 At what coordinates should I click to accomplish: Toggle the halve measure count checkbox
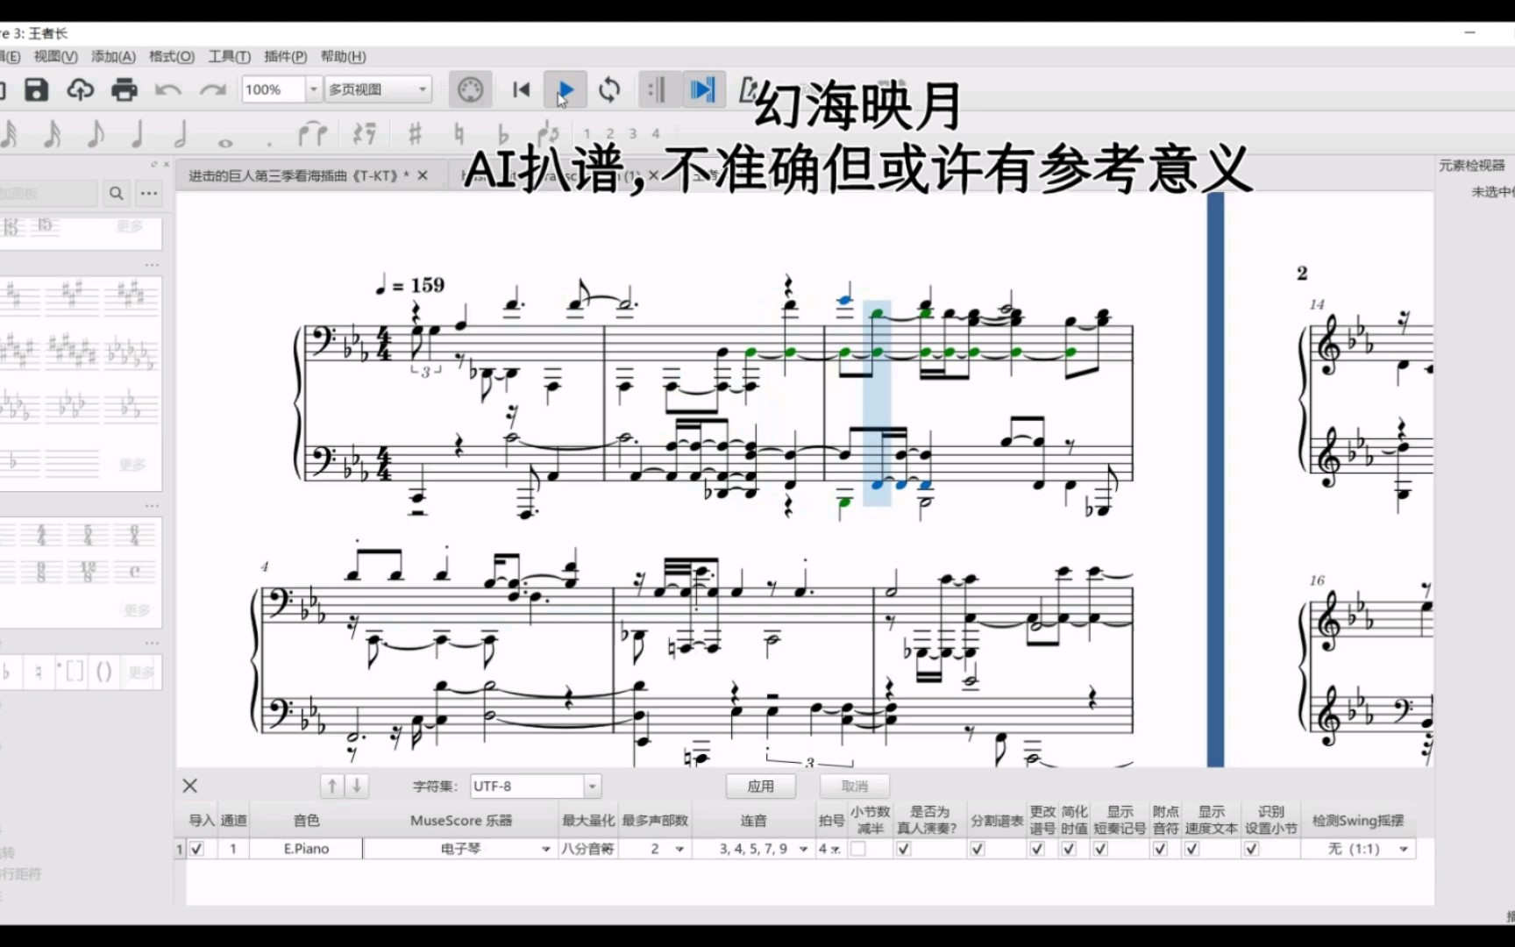point(858,849)
